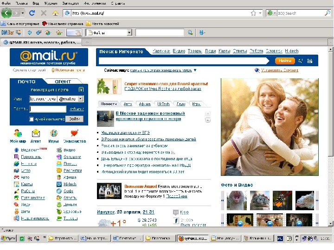This screenshot has height=250, width=334.
Task: Show next photos with right arrow
Action: tap(317, 200)
